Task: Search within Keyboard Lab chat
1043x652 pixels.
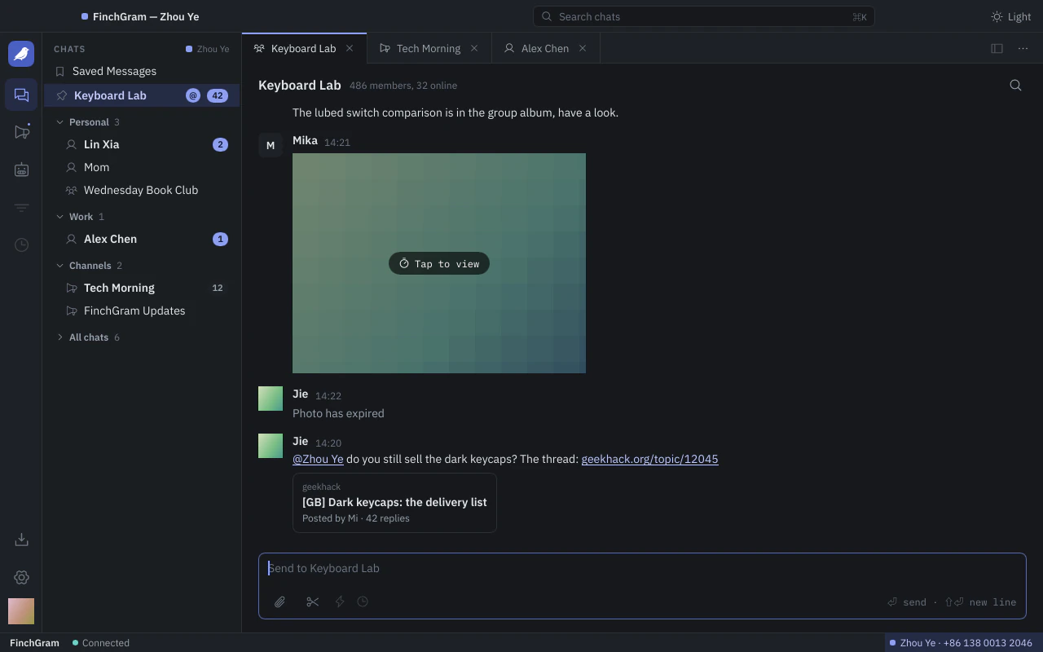Action: [1015, 86]
